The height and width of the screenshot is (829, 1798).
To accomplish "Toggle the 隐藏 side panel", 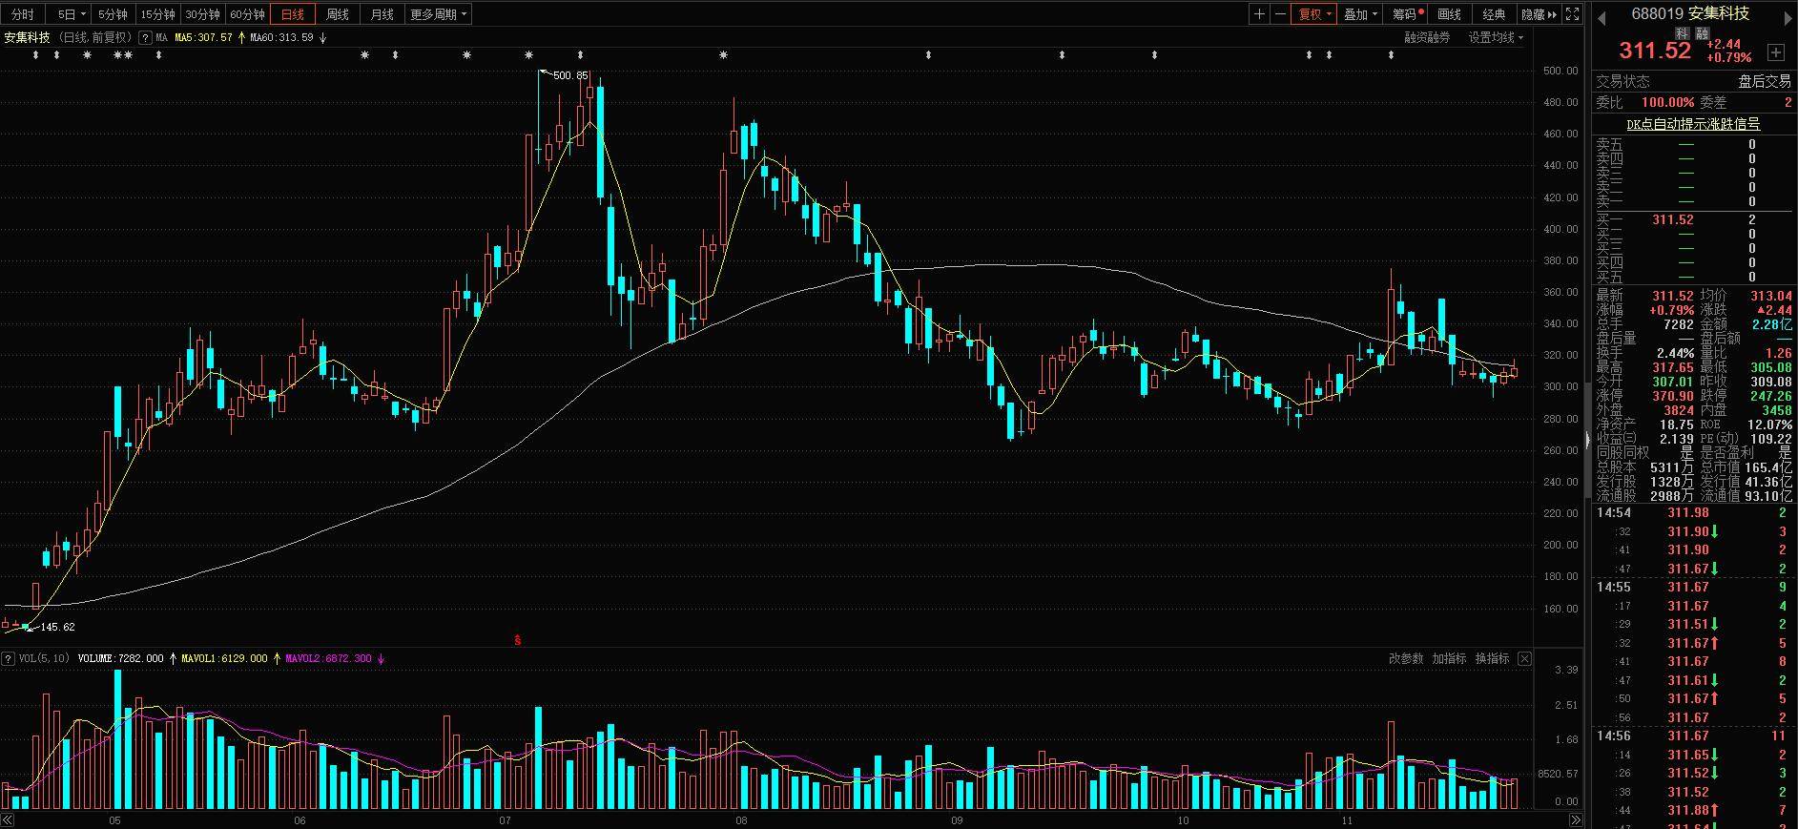I will (x=1538, y=14).
